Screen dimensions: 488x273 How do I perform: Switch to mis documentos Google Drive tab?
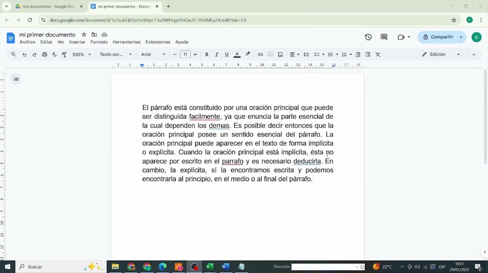coord(49,6)
